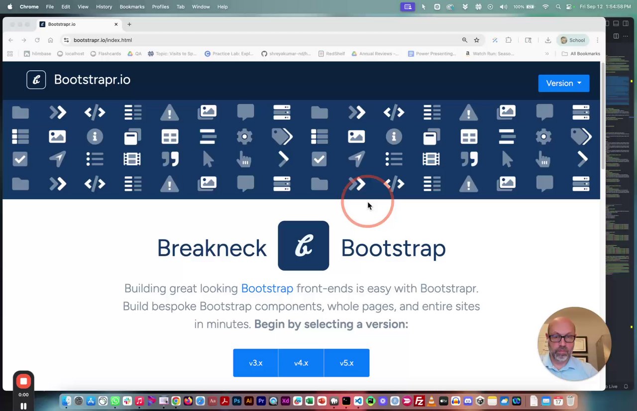The image size is (637, 411).
Task: Open the Flashcards bookmark
Action: (106, 54)
